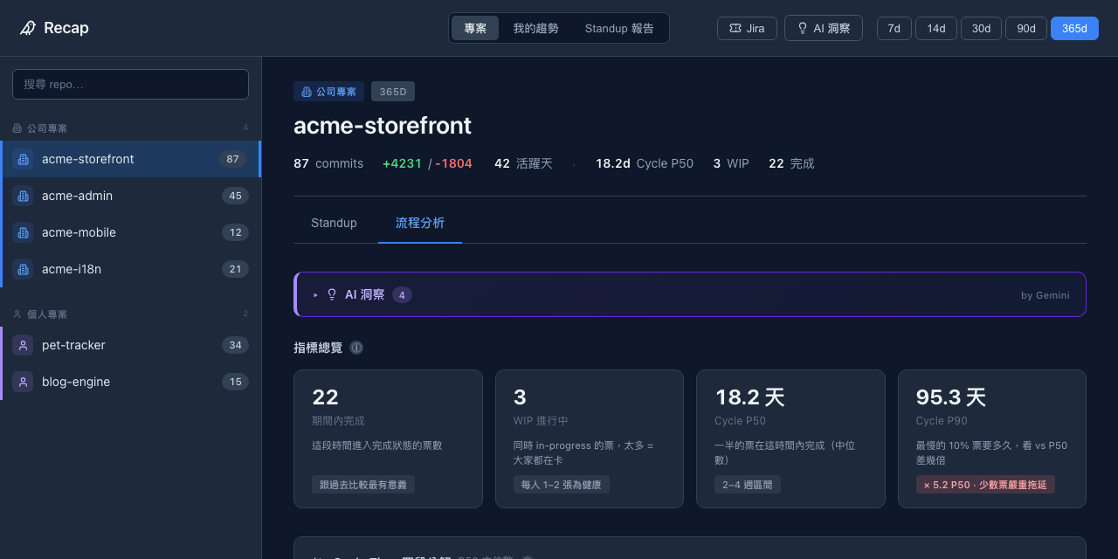The height and width of the screenshot is (559, 1118).
Task: Click the 87 commits stat
Action: pos(328,163)
